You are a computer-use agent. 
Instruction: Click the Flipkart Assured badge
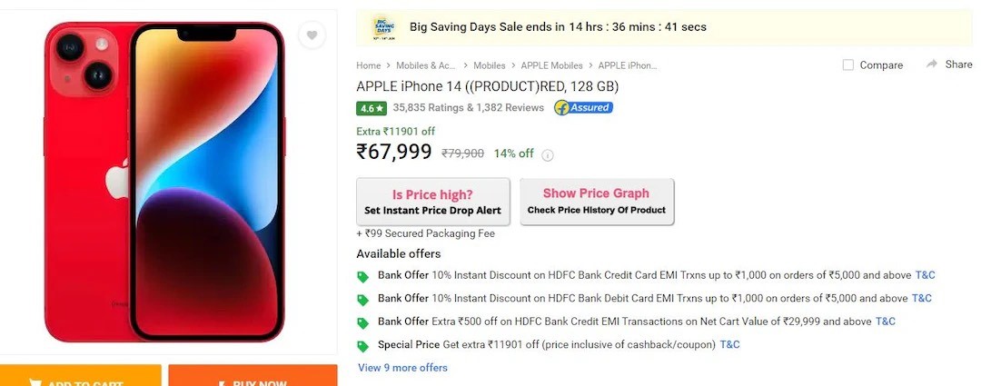pos(583,107)
